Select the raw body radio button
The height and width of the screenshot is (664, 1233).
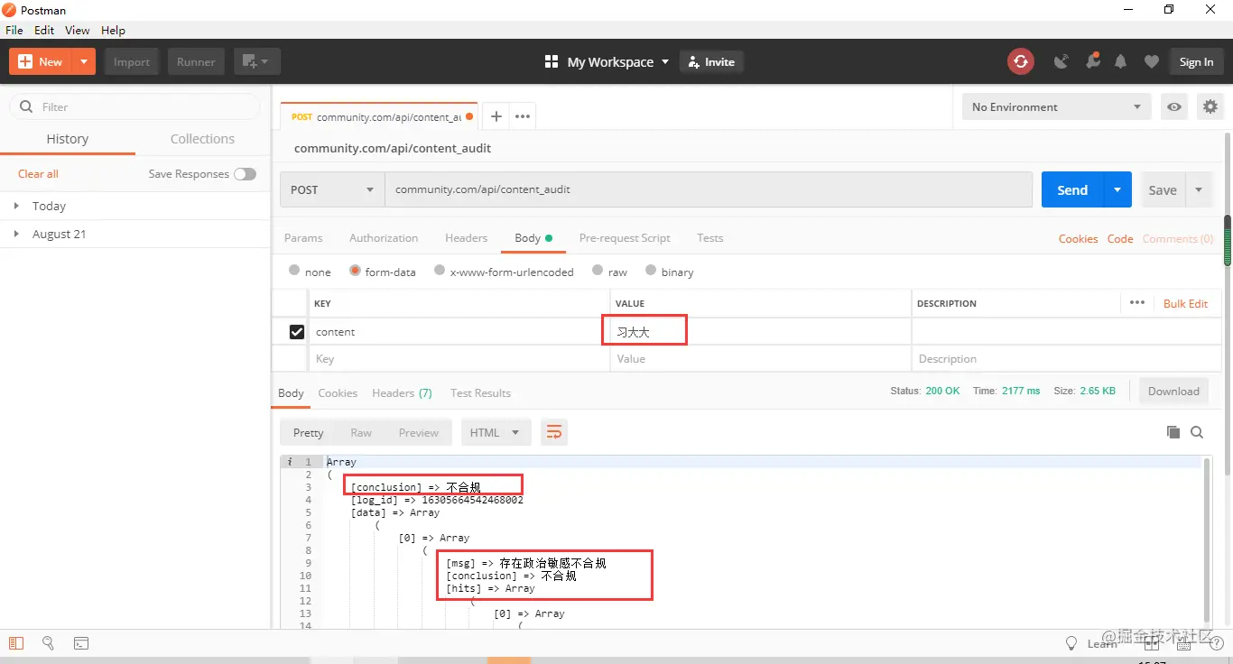click(x=598, y=270)
